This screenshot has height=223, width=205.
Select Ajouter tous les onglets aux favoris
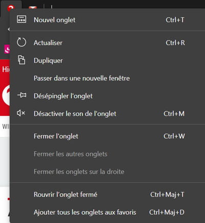click(x=85, y=212)
